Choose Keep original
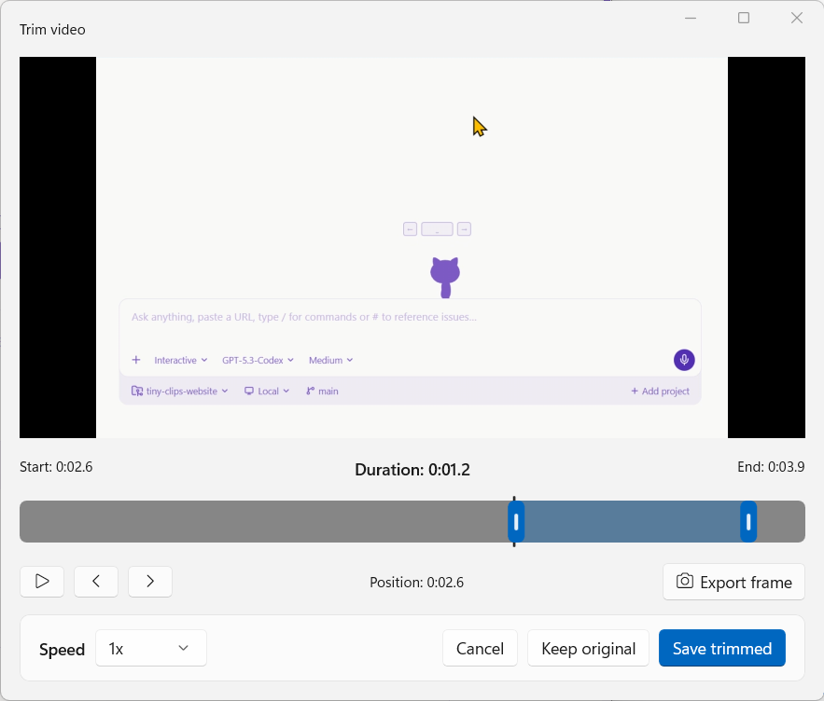The height and width of the screenshot is (701, 824). pos(588,649)
